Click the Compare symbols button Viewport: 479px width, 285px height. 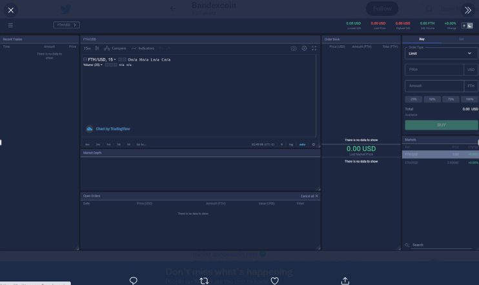click(x=115, y=48)
